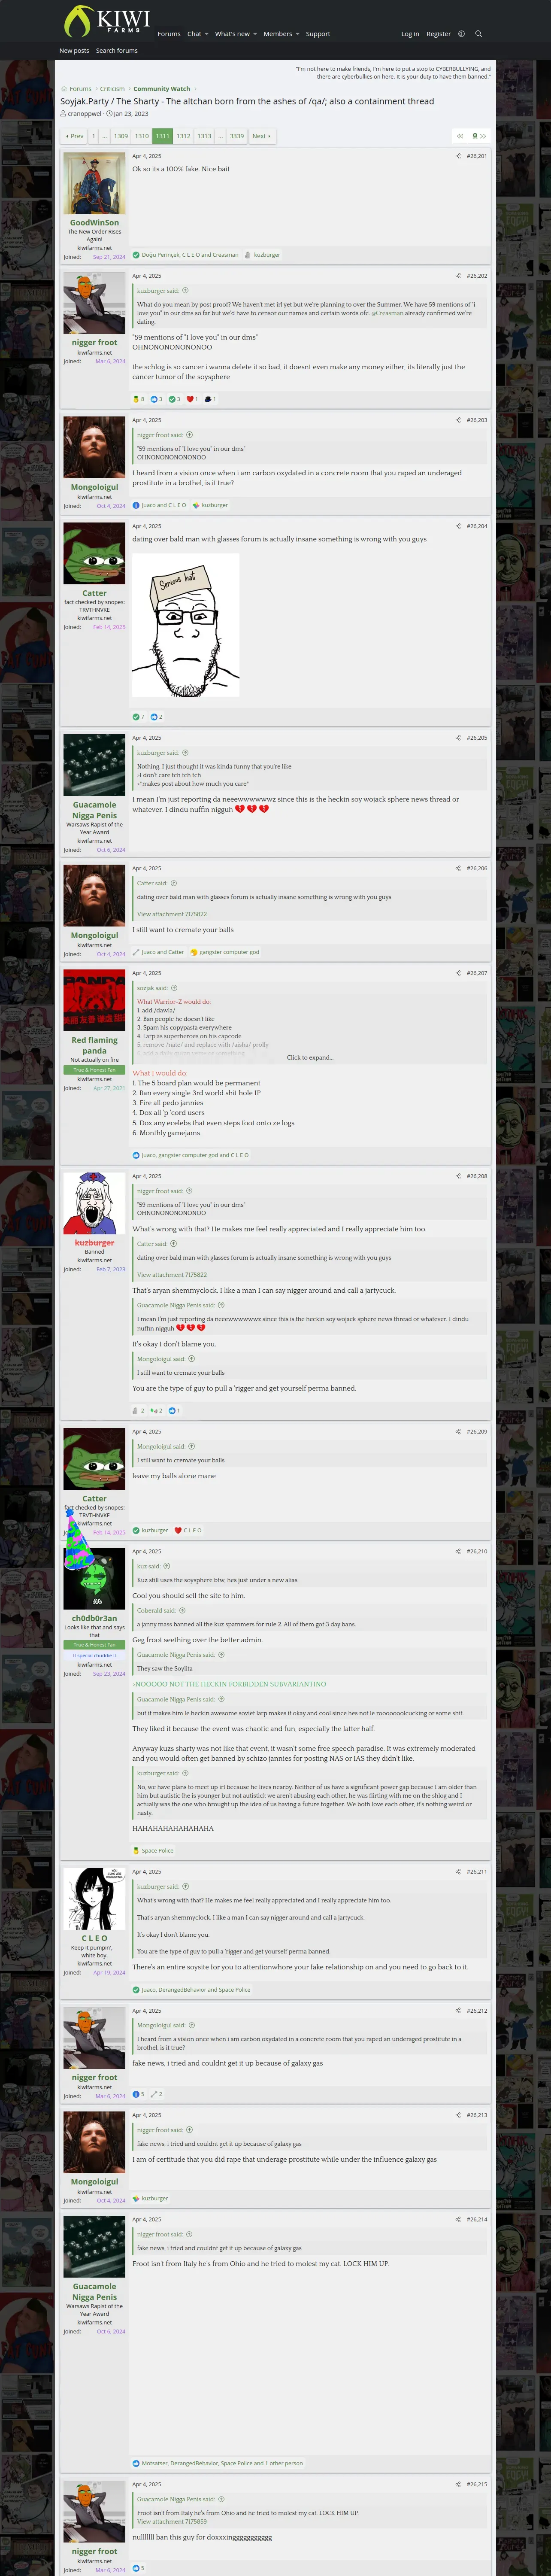Screen dimensions: 551x2576
Task: Click share icon on post #26,214
Action: pos(458,2220)
